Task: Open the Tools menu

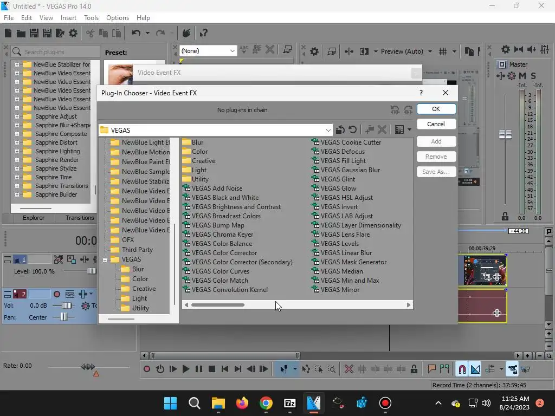Action: 91,18
